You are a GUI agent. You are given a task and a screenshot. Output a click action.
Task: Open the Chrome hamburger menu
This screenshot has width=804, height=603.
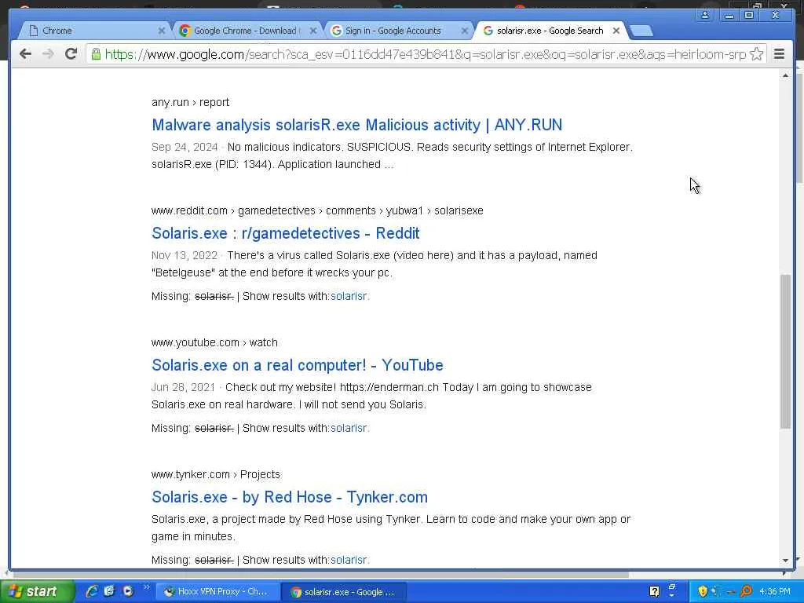pos(779,54)
